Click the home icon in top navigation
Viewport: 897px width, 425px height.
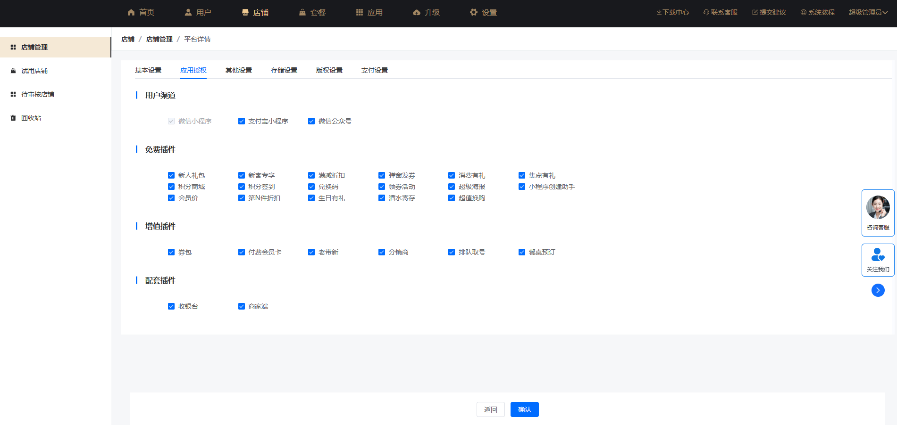(x=131, y=12)
